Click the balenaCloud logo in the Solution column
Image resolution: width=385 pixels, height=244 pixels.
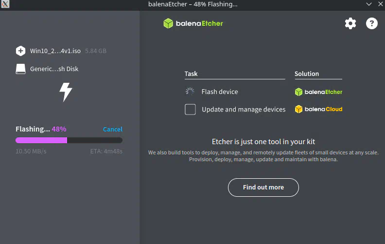coord(318,109)
